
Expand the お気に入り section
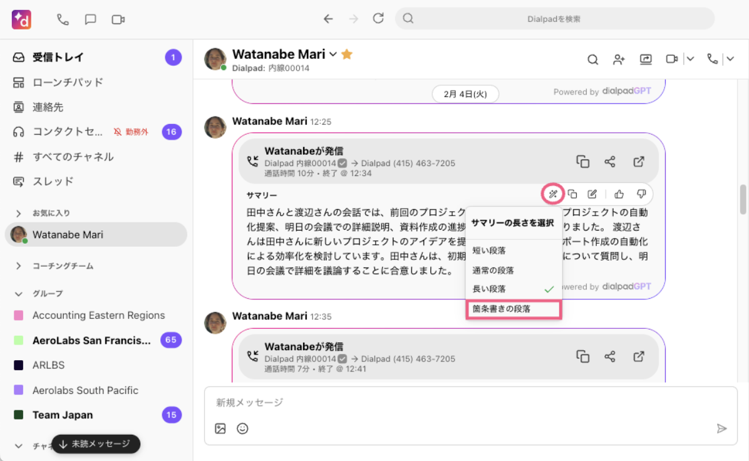coord(19,213)
